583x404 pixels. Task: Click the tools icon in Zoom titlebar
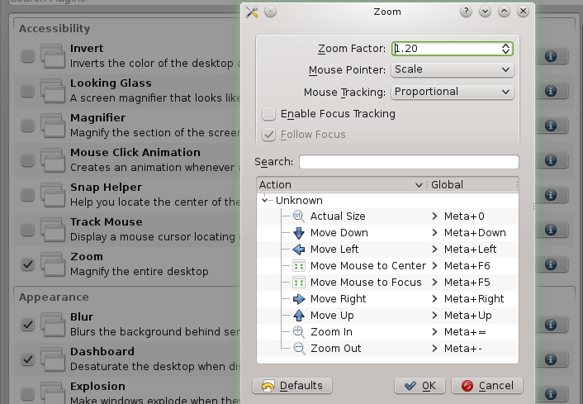[252, 12]
